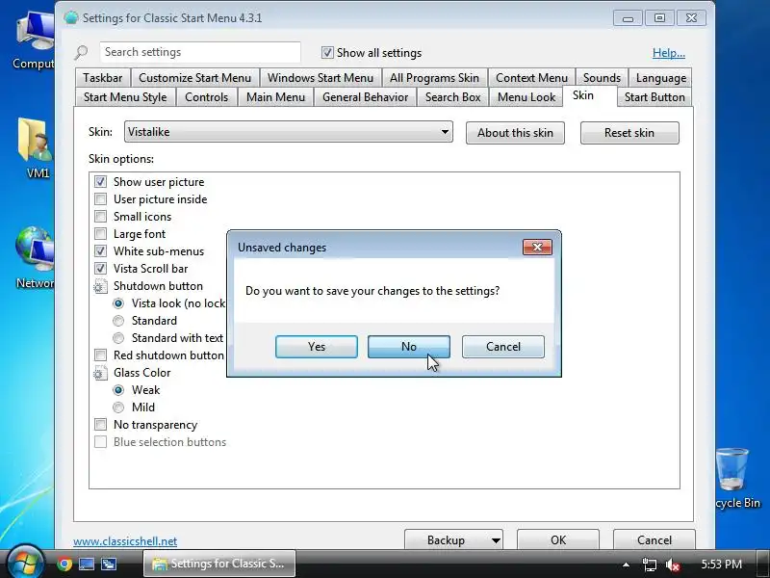The height and width of the screenshot is (578, 770).
Task: Open All Programs Skin tab
Action: click(x=434, y=78)
